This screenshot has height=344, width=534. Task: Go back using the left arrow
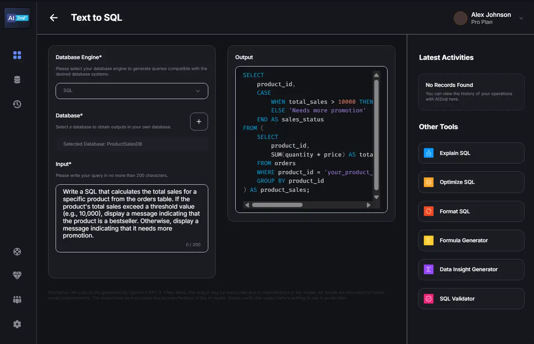[x=54, y=18]
